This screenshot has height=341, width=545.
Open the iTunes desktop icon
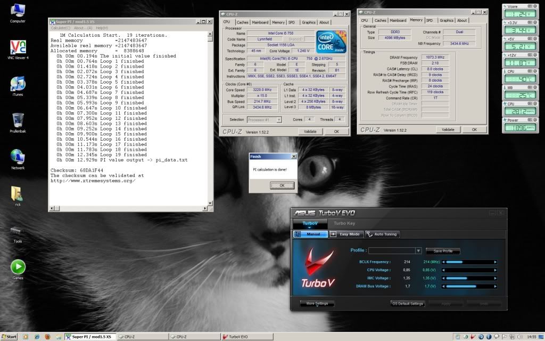[18, 84]
